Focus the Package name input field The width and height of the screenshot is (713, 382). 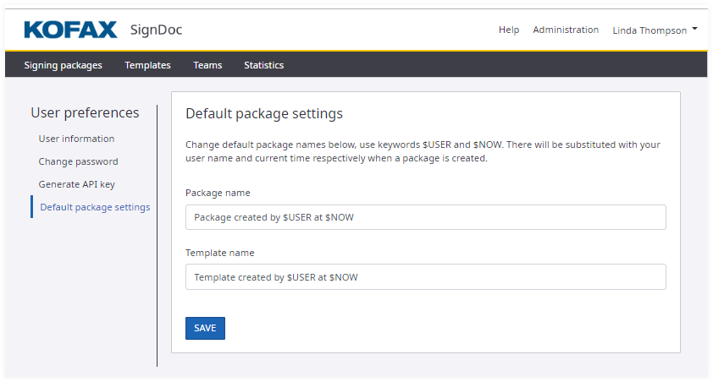pos(425,217)
